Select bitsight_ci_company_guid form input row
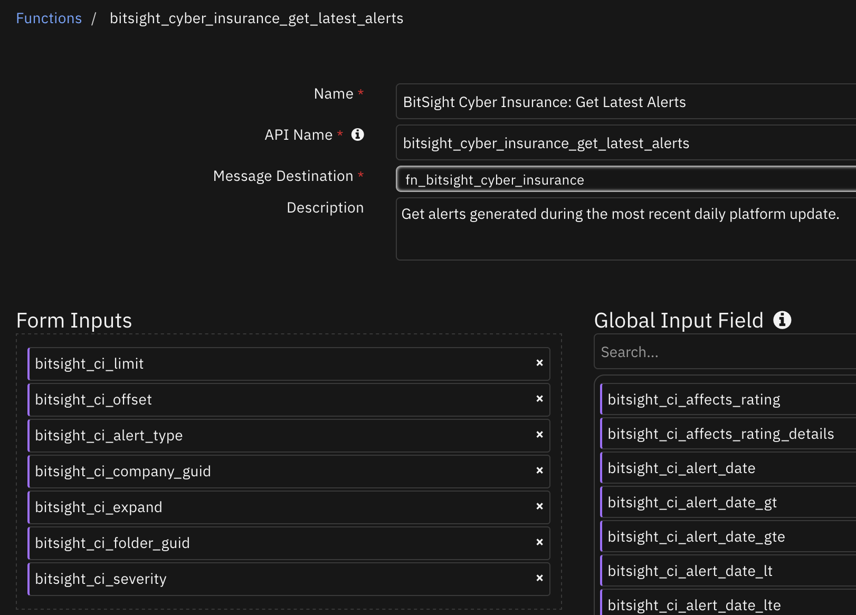The width and height of the screenshot is (856, 615). pos(289,472)
